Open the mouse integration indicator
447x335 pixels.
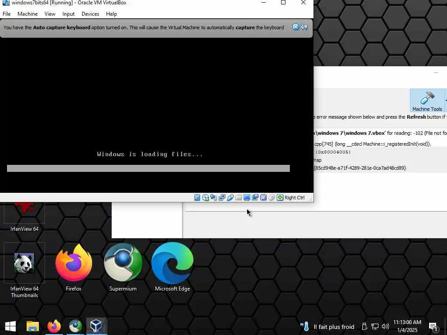tap(272, 198)
